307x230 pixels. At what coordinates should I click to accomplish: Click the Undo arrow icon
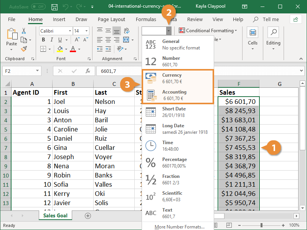coord(65,7)
